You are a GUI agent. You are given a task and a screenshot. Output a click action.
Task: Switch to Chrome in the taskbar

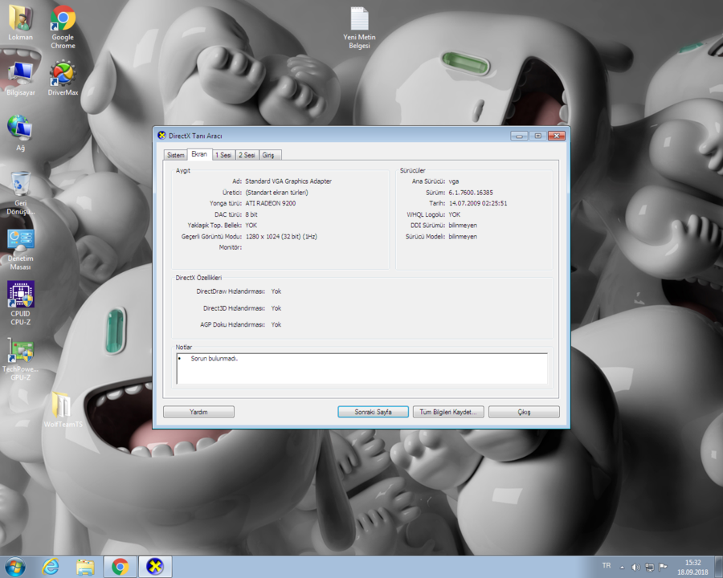[x=120, y=567]
